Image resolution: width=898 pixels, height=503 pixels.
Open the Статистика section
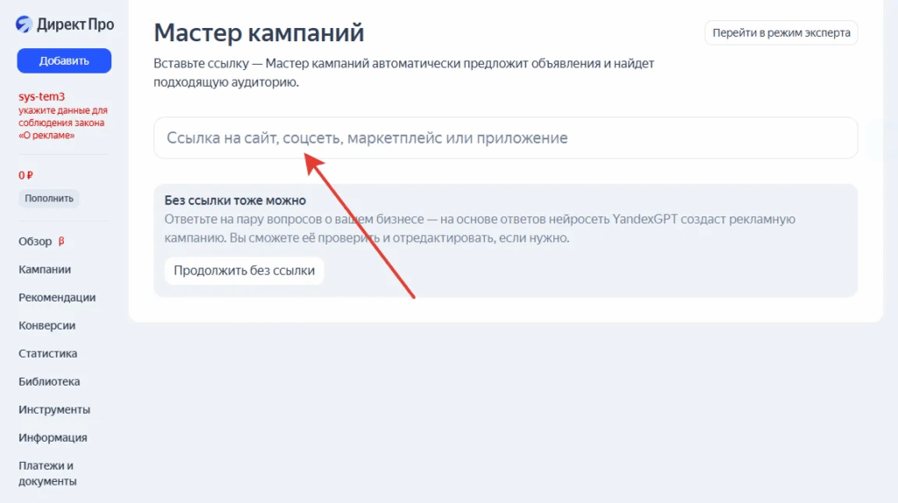coord(47,354)
